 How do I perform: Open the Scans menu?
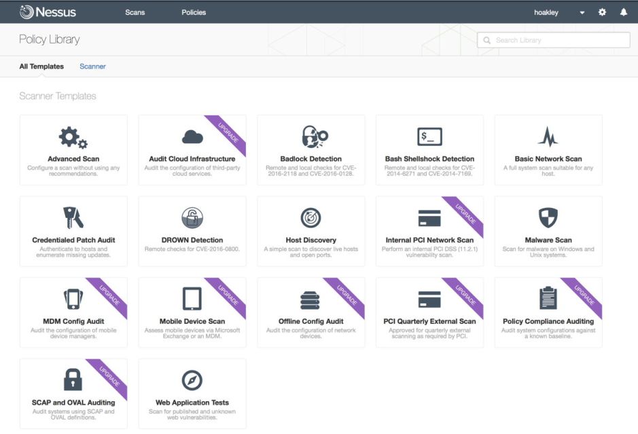[135, 12]
